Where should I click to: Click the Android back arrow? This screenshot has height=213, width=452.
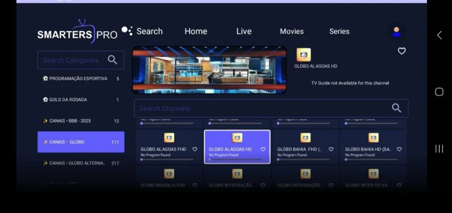[439, 35]
